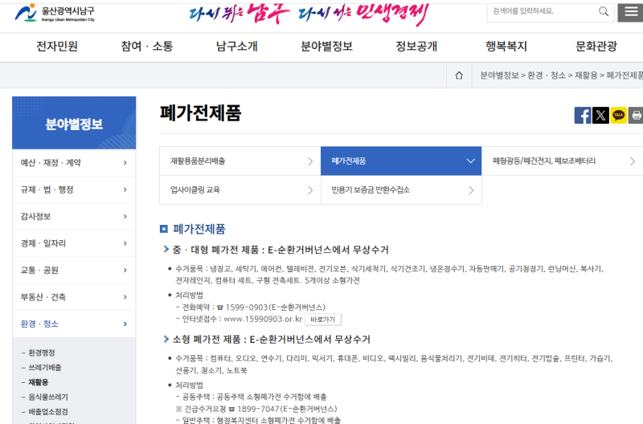This screenshot has width=643, height=424.
Task: Click the www.15990903.or.kr text
Action: [x=263, y=319]
